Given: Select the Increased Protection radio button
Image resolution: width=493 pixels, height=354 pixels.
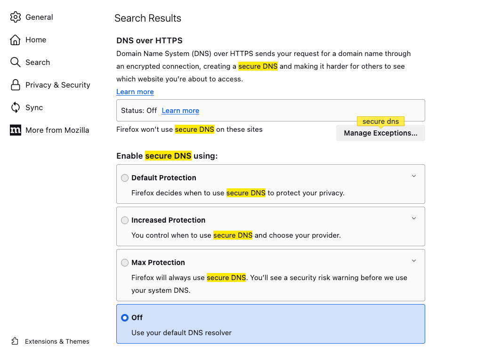Looking at the screenshot, I should 125,220.
